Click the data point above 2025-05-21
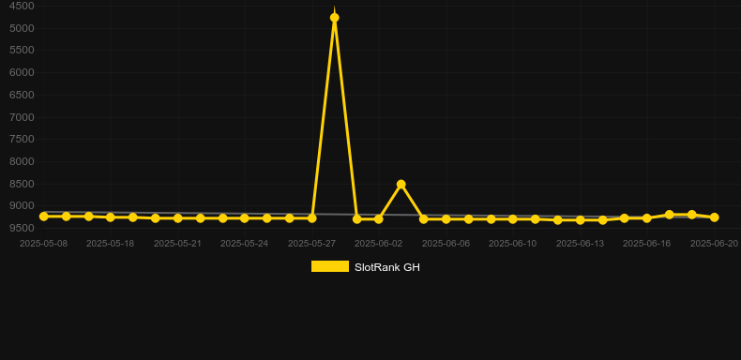Image resolution: width=741 pixels, height=360 pixels. (177, 218)
